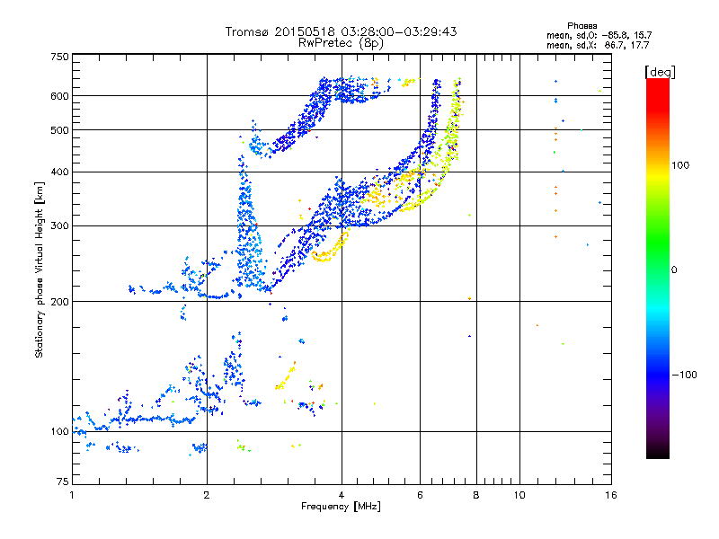The height and width of the screenshot is (539, 719).
Task: Click the "[deg]" colorbar unit label
Action: click(x=660, y=72)
